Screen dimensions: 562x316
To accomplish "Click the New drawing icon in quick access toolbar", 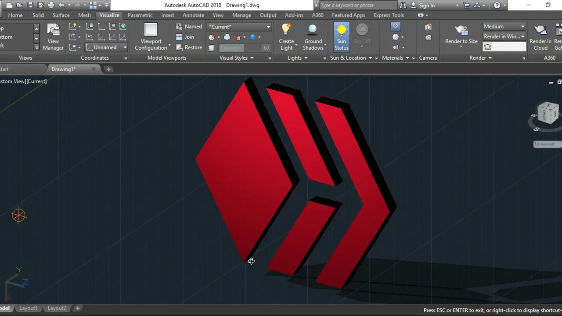I will (9, 5).
